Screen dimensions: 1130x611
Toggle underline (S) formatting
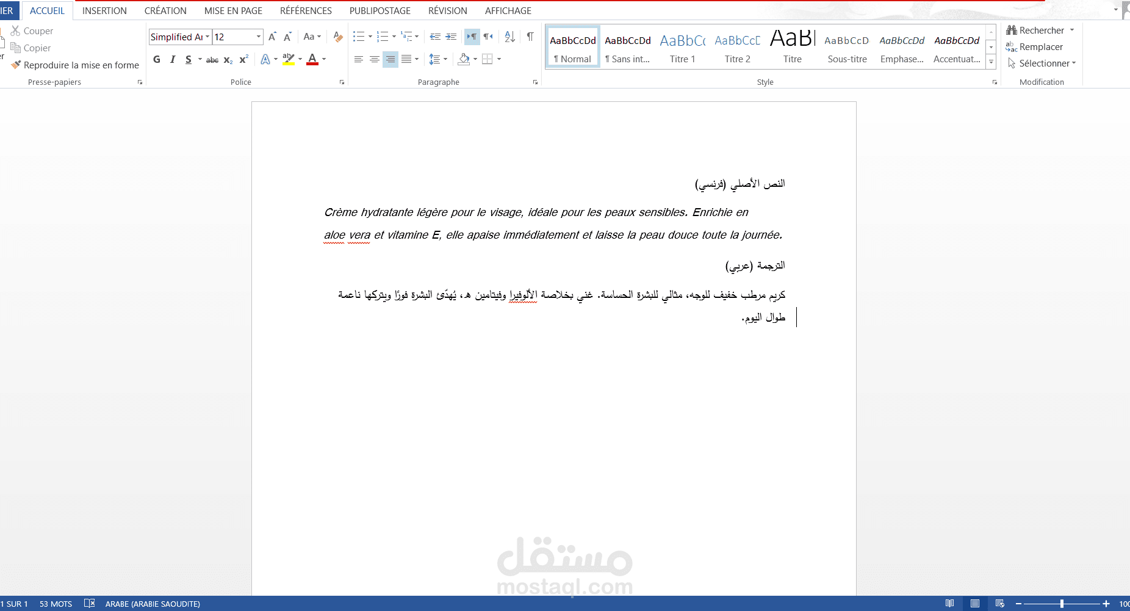coord(189,59)
